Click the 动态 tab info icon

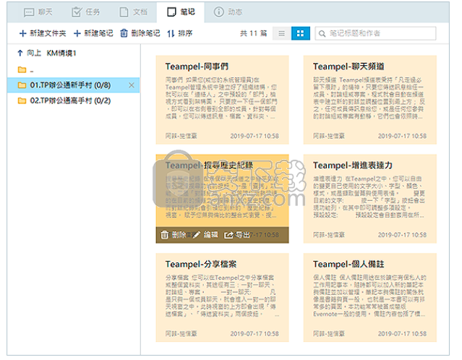(218, 12)
